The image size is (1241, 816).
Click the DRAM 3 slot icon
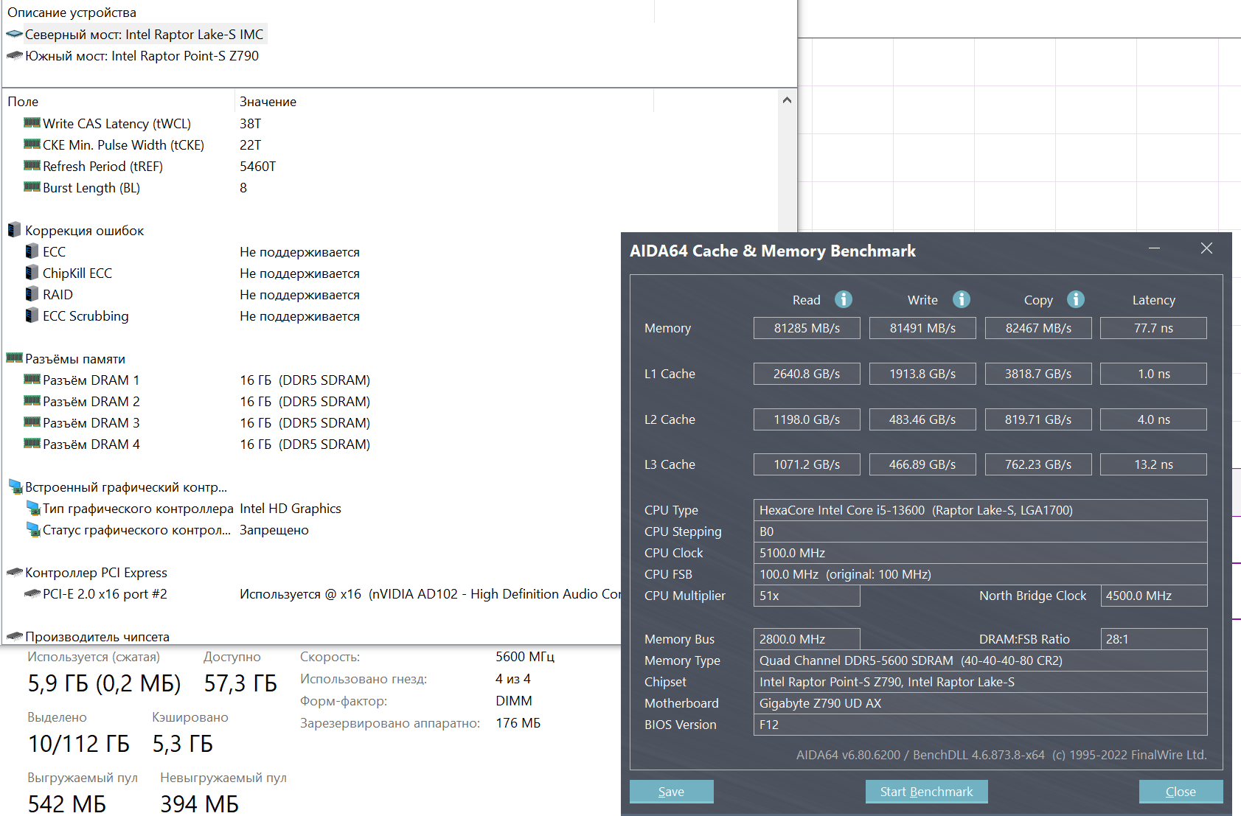[32, 422]
